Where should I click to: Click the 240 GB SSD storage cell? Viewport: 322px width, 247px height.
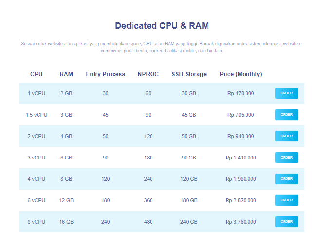(x=189, y=222)
